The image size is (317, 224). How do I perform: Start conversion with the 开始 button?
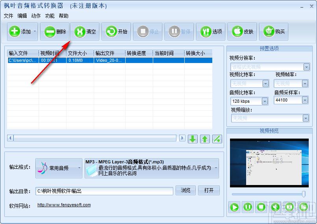(x=116, y=31)
